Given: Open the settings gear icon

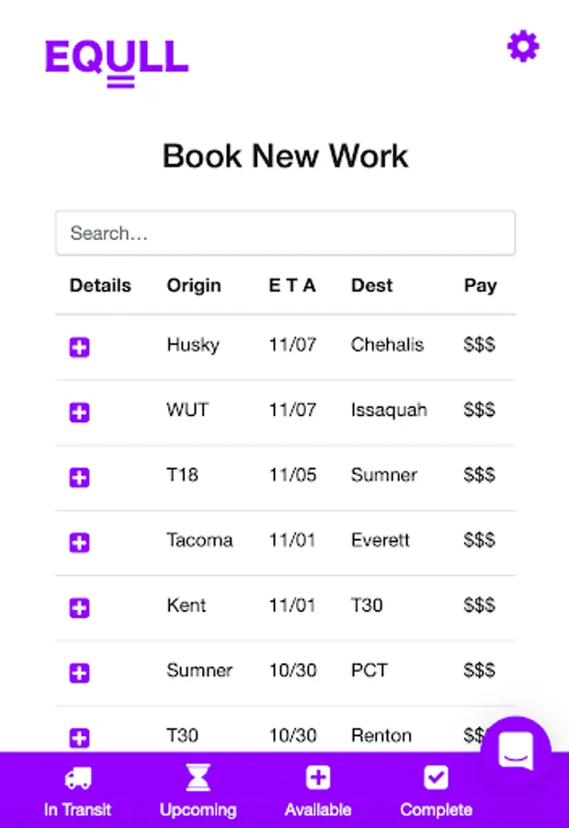Looking at the screenshot, I should click(x=523, y=46).
